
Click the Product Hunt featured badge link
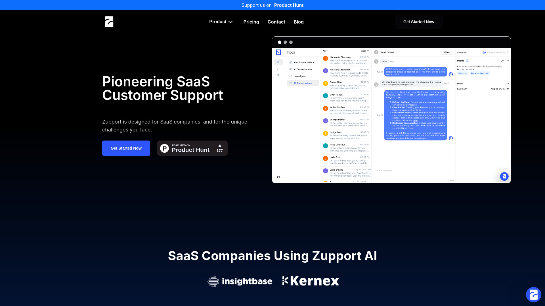pyautogui.click(x=192, y=148)
